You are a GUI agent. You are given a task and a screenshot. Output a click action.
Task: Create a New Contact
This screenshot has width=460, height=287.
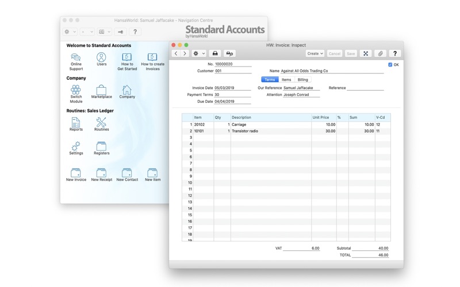coord(127,175)
